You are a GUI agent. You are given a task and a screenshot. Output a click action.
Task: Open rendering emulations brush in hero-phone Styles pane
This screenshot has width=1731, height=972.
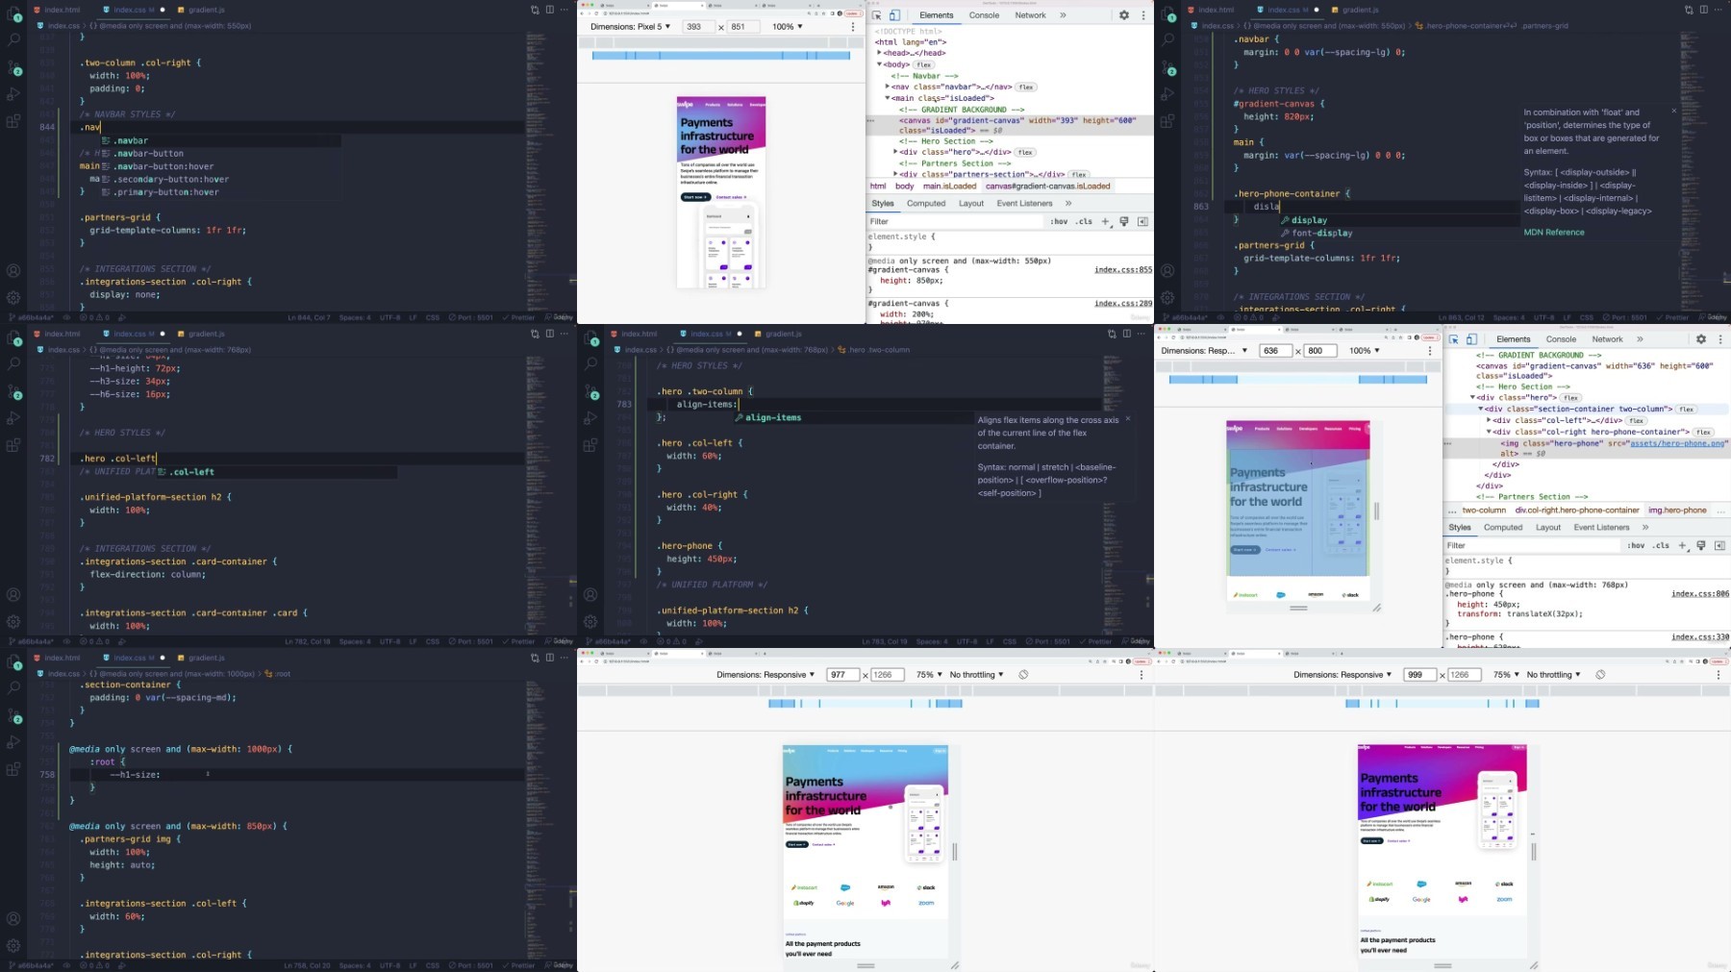(1701, 546)
